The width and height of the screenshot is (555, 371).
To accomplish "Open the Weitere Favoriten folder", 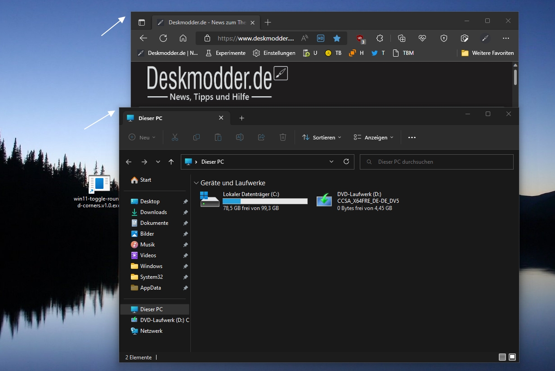I will [x=488, y=53].
